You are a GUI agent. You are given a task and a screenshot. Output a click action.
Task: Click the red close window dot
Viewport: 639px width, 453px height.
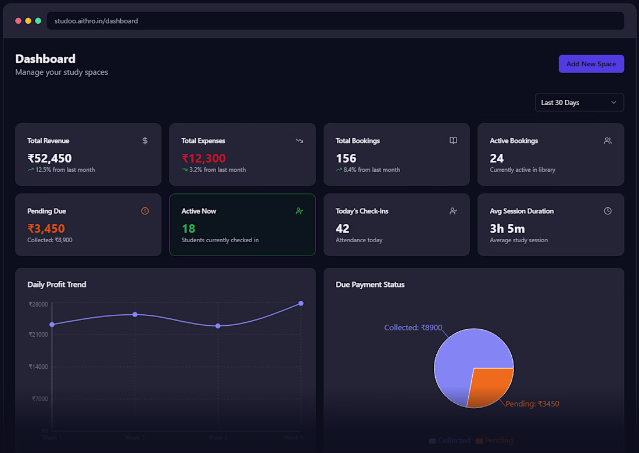point(19,21)
